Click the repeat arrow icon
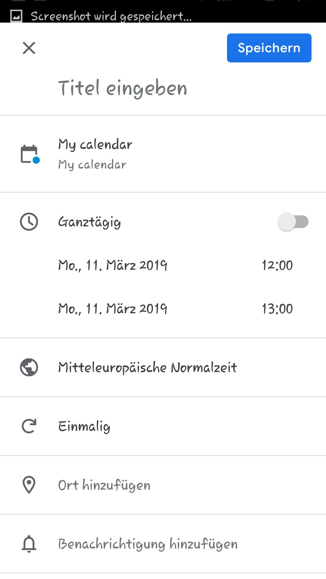Image resolution: width=326 pixels, height=579 pixels. point(29,426)
